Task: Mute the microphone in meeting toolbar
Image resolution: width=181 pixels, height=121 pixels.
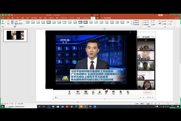Action: click(69, 92)
